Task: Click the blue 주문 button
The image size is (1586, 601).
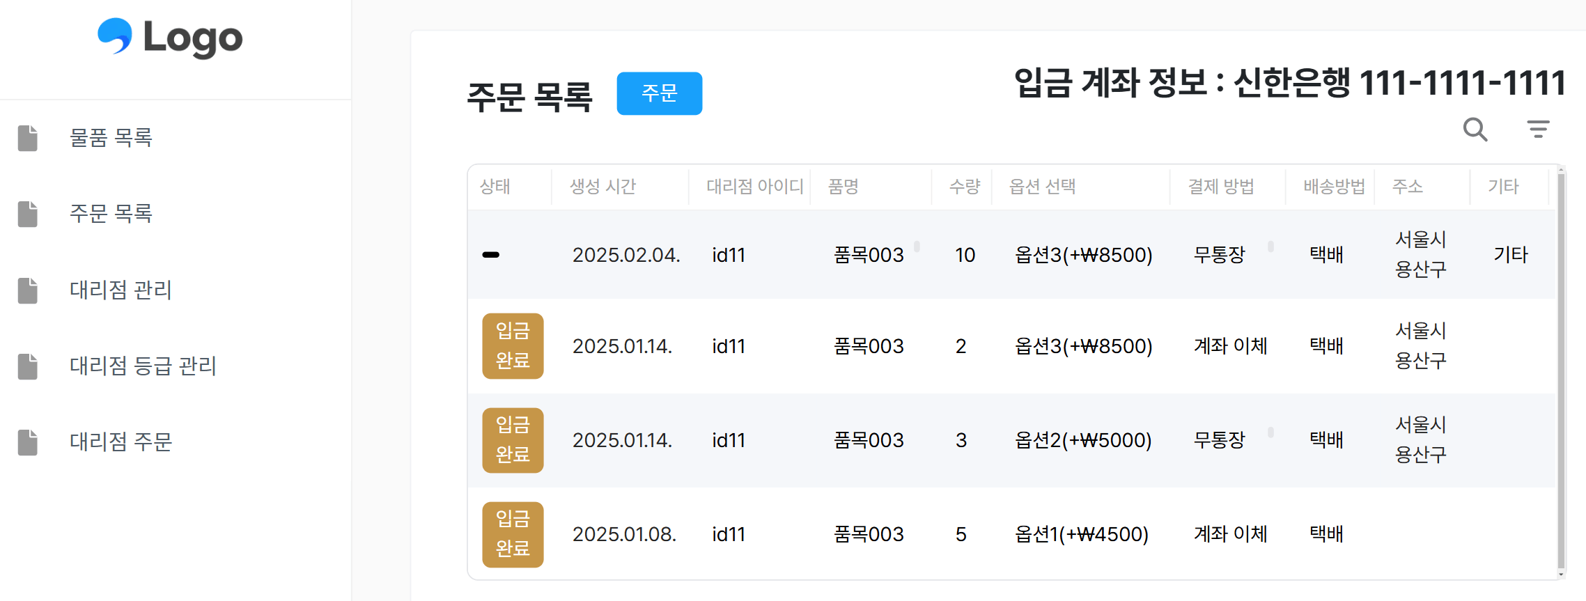Action: (659, 93)
